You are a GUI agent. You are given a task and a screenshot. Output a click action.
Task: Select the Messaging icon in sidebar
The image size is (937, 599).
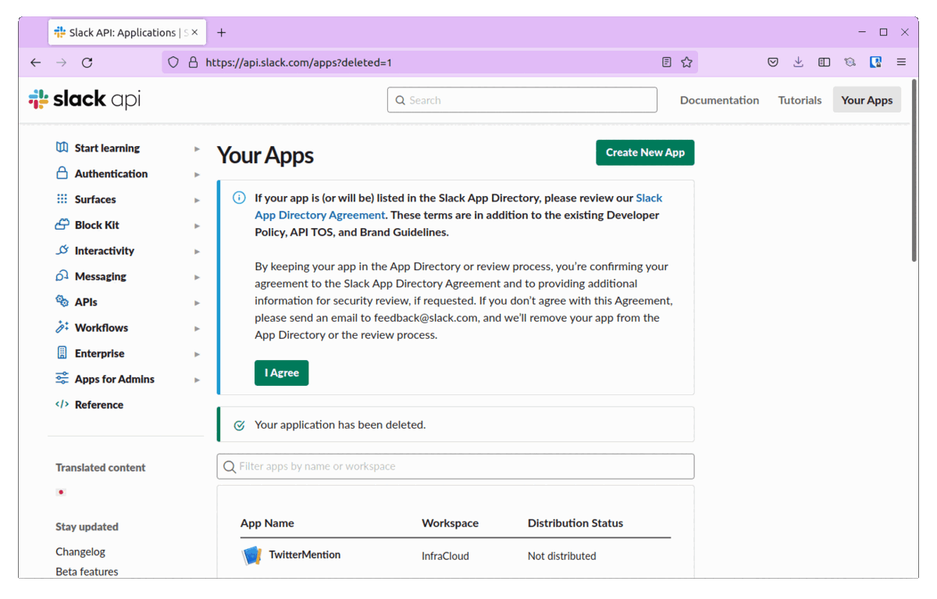(x=62, y=276)
